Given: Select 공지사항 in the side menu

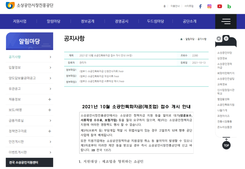Looking at the screenshot, I should (15, 57).
